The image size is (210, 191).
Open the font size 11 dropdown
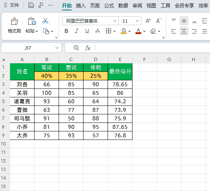[x=137, y=21]
